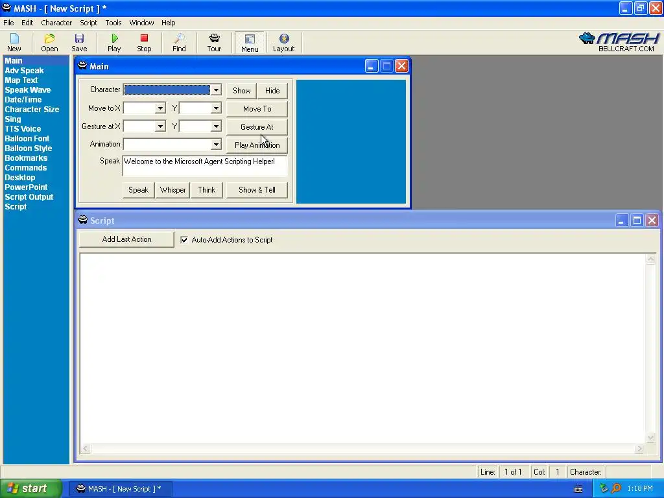
Task: Click the magnifier tray icon
Action: click(616, 488)
